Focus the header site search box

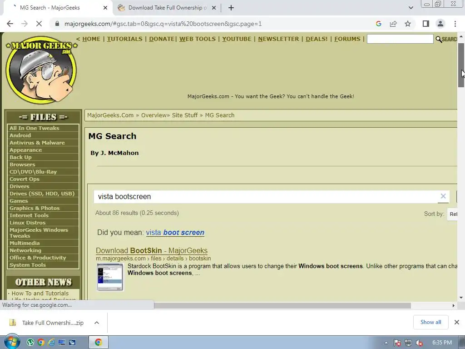(400, 39)
